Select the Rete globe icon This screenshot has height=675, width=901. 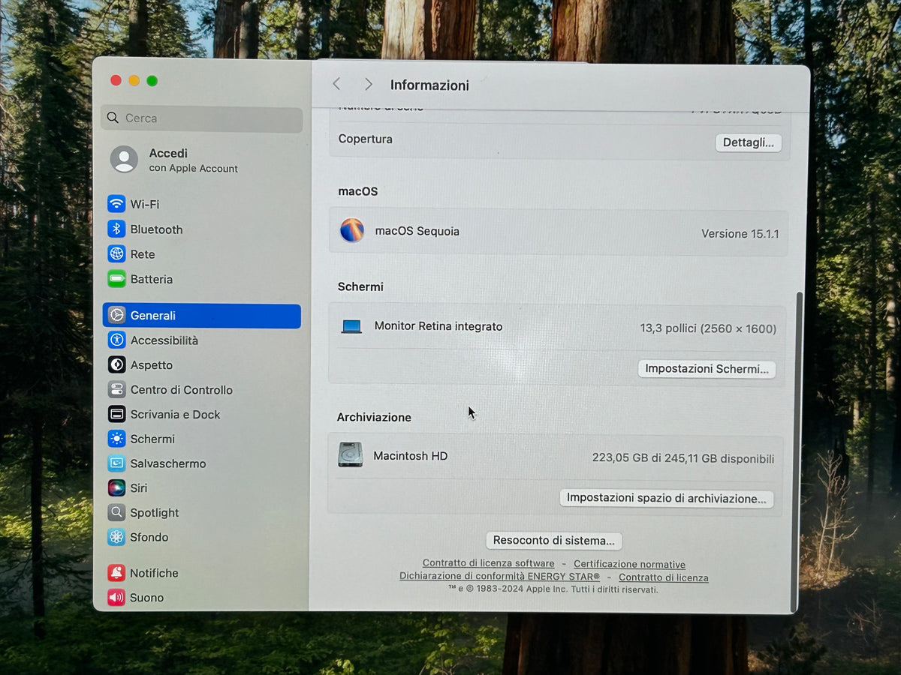pyautogui.click(x=116, y=254)
